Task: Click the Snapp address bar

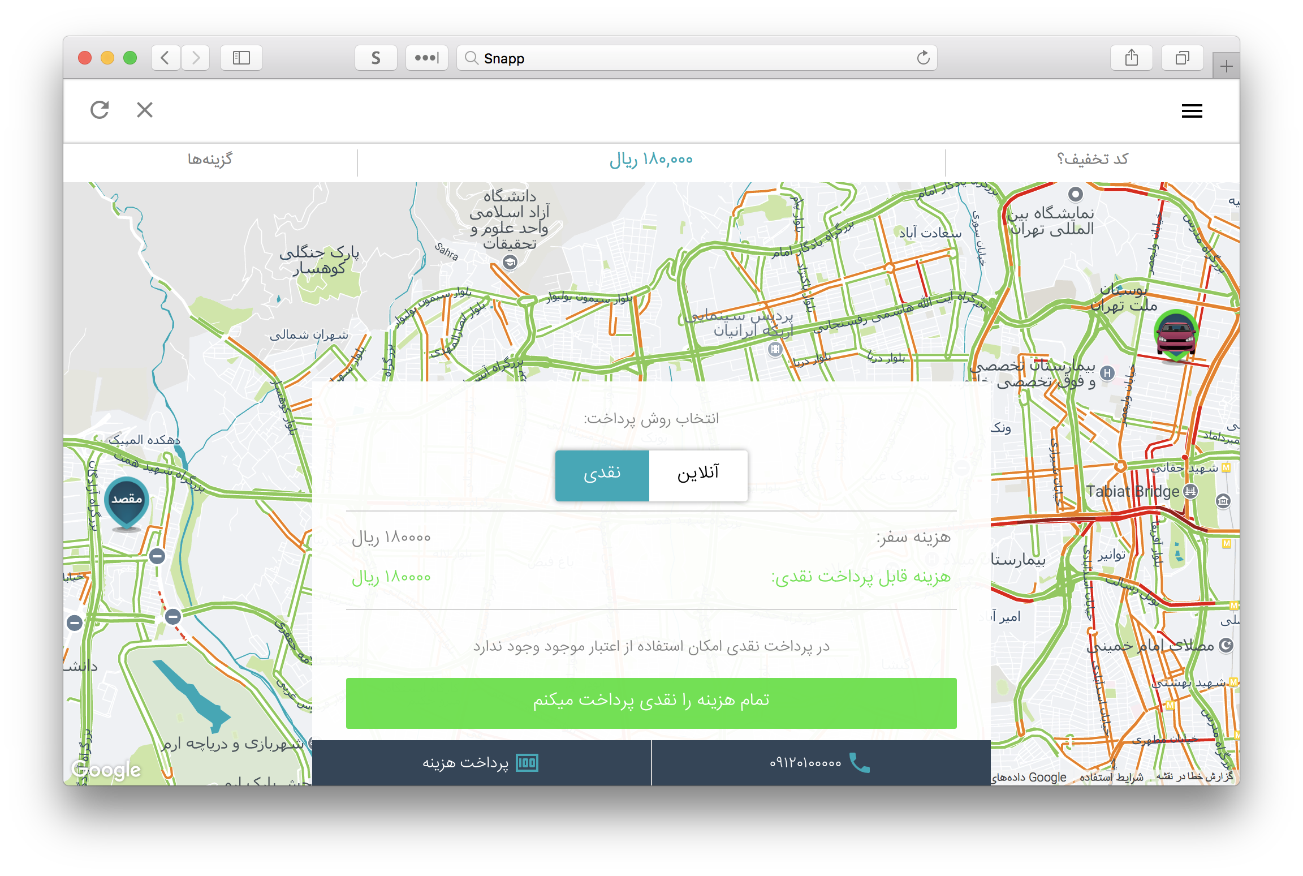Action: tap(697, 58)
